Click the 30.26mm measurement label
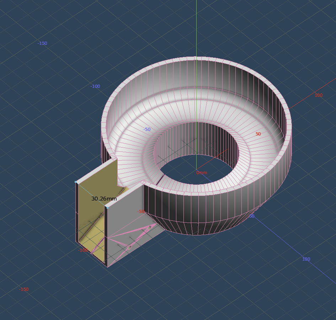The image size is (336, 320). pos(104,199)
